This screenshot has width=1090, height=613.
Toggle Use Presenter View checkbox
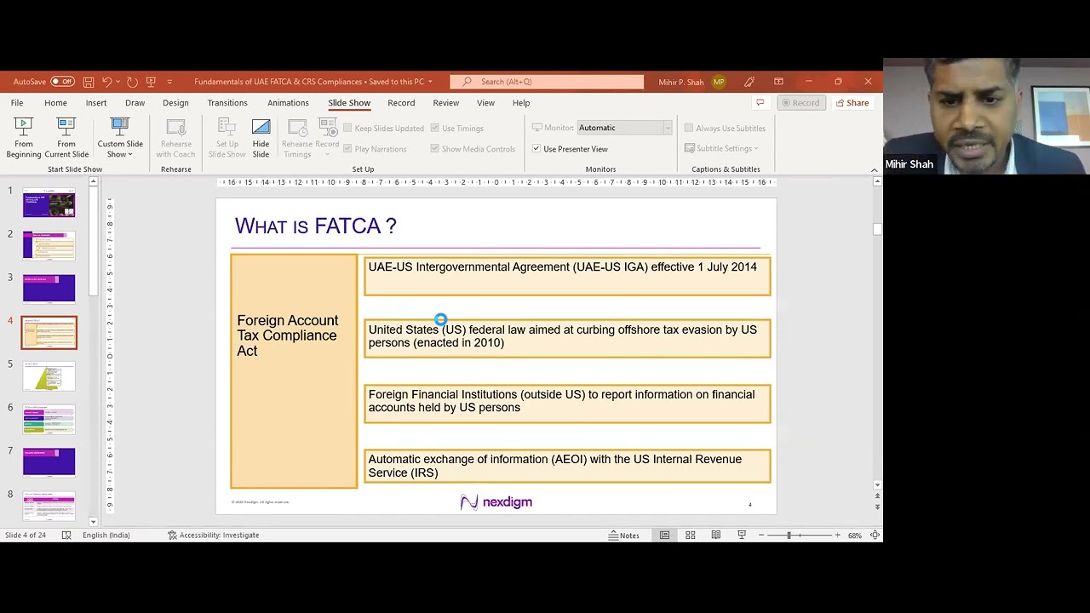536,149
